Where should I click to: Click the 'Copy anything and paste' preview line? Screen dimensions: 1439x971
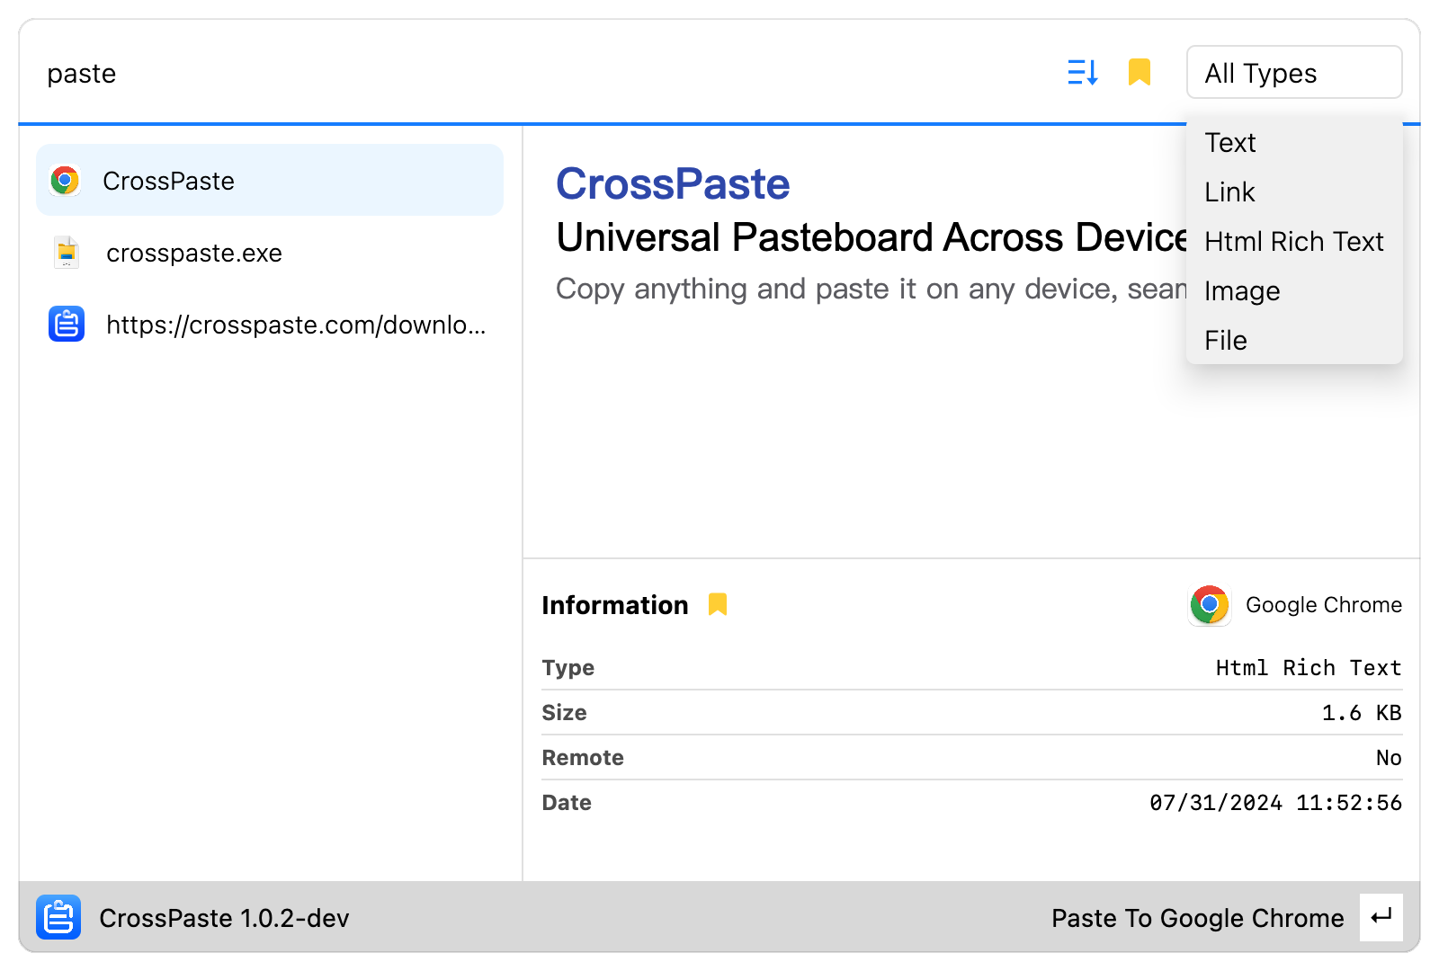(871, 289)
